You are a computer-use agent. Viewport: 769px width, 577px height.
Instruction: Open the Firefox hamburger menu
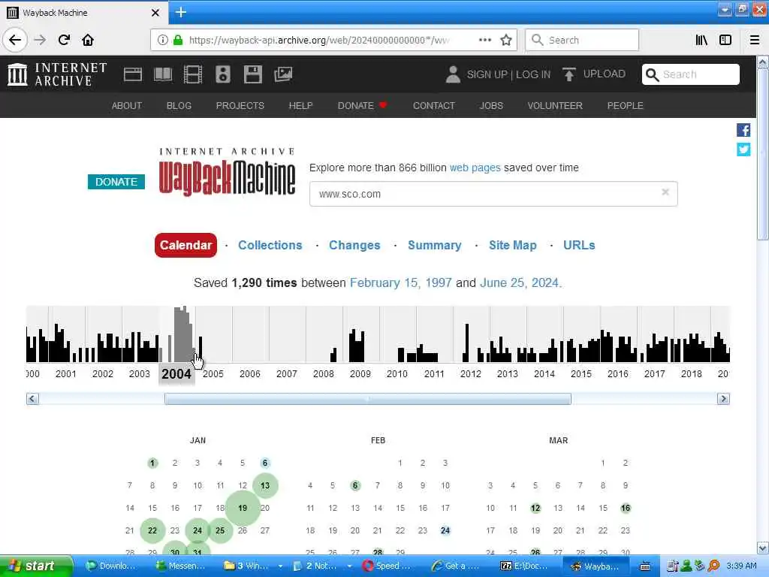point(754,40)
